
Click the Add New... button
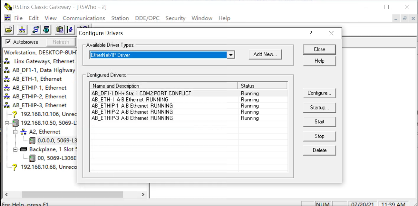(x=265, y=54)
